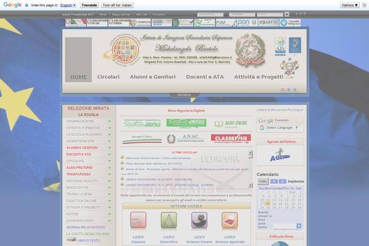The width and height of the screenshot is (369, 246).
Task: Click the Translate button
Action: tap(89, 5)
